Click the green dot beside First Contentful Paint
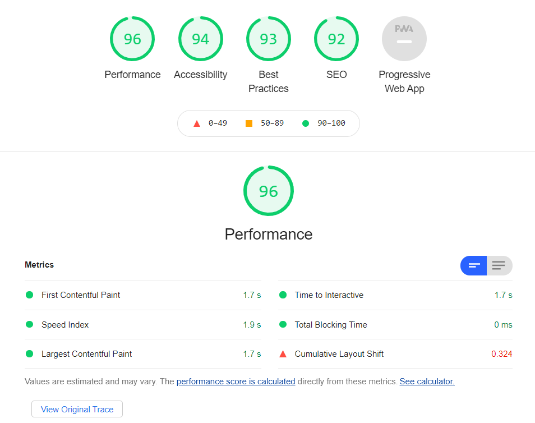Screen dimensions: 535x423 pyautogui.click(x=30, y=295)
